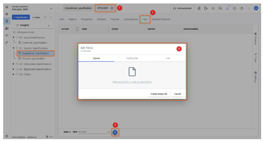
Task: Open the ValiAssistant button
Action: point(182,8)
